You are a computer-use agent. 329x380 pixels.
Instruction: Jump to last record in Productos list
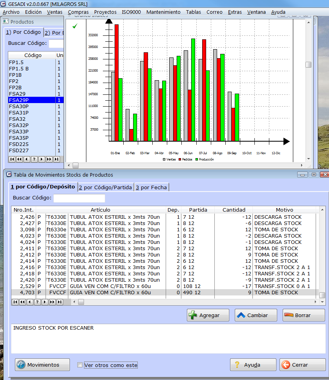[x=57, y=159]
